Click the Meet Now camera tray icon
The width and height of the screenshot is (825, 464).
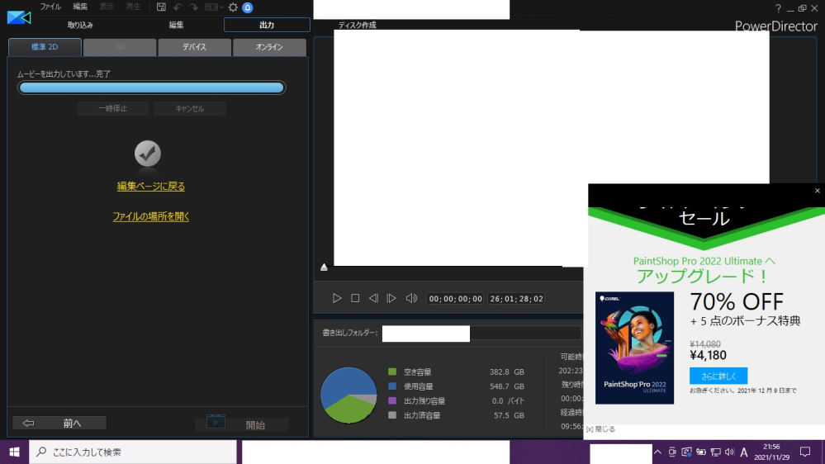pos(672,452)
